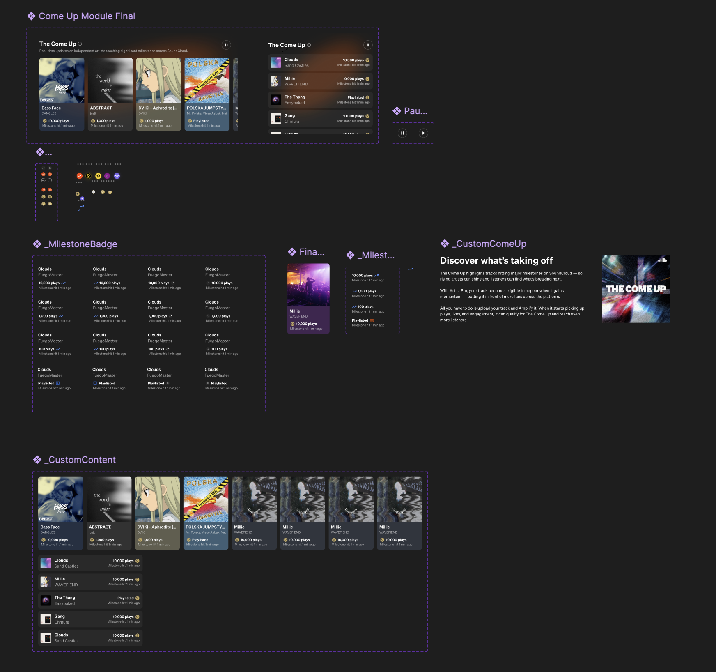Viewport: 716px width, 672px height.
Task: Open ABSTRACT. card in _CustomContent
Action: tap(109, 513)
